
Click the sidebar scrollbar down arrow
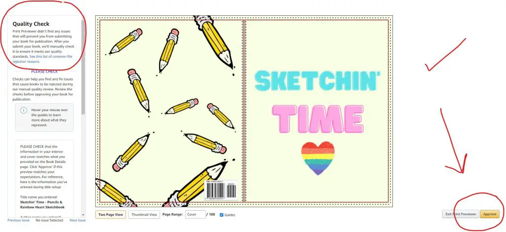(x=83, y=215)
